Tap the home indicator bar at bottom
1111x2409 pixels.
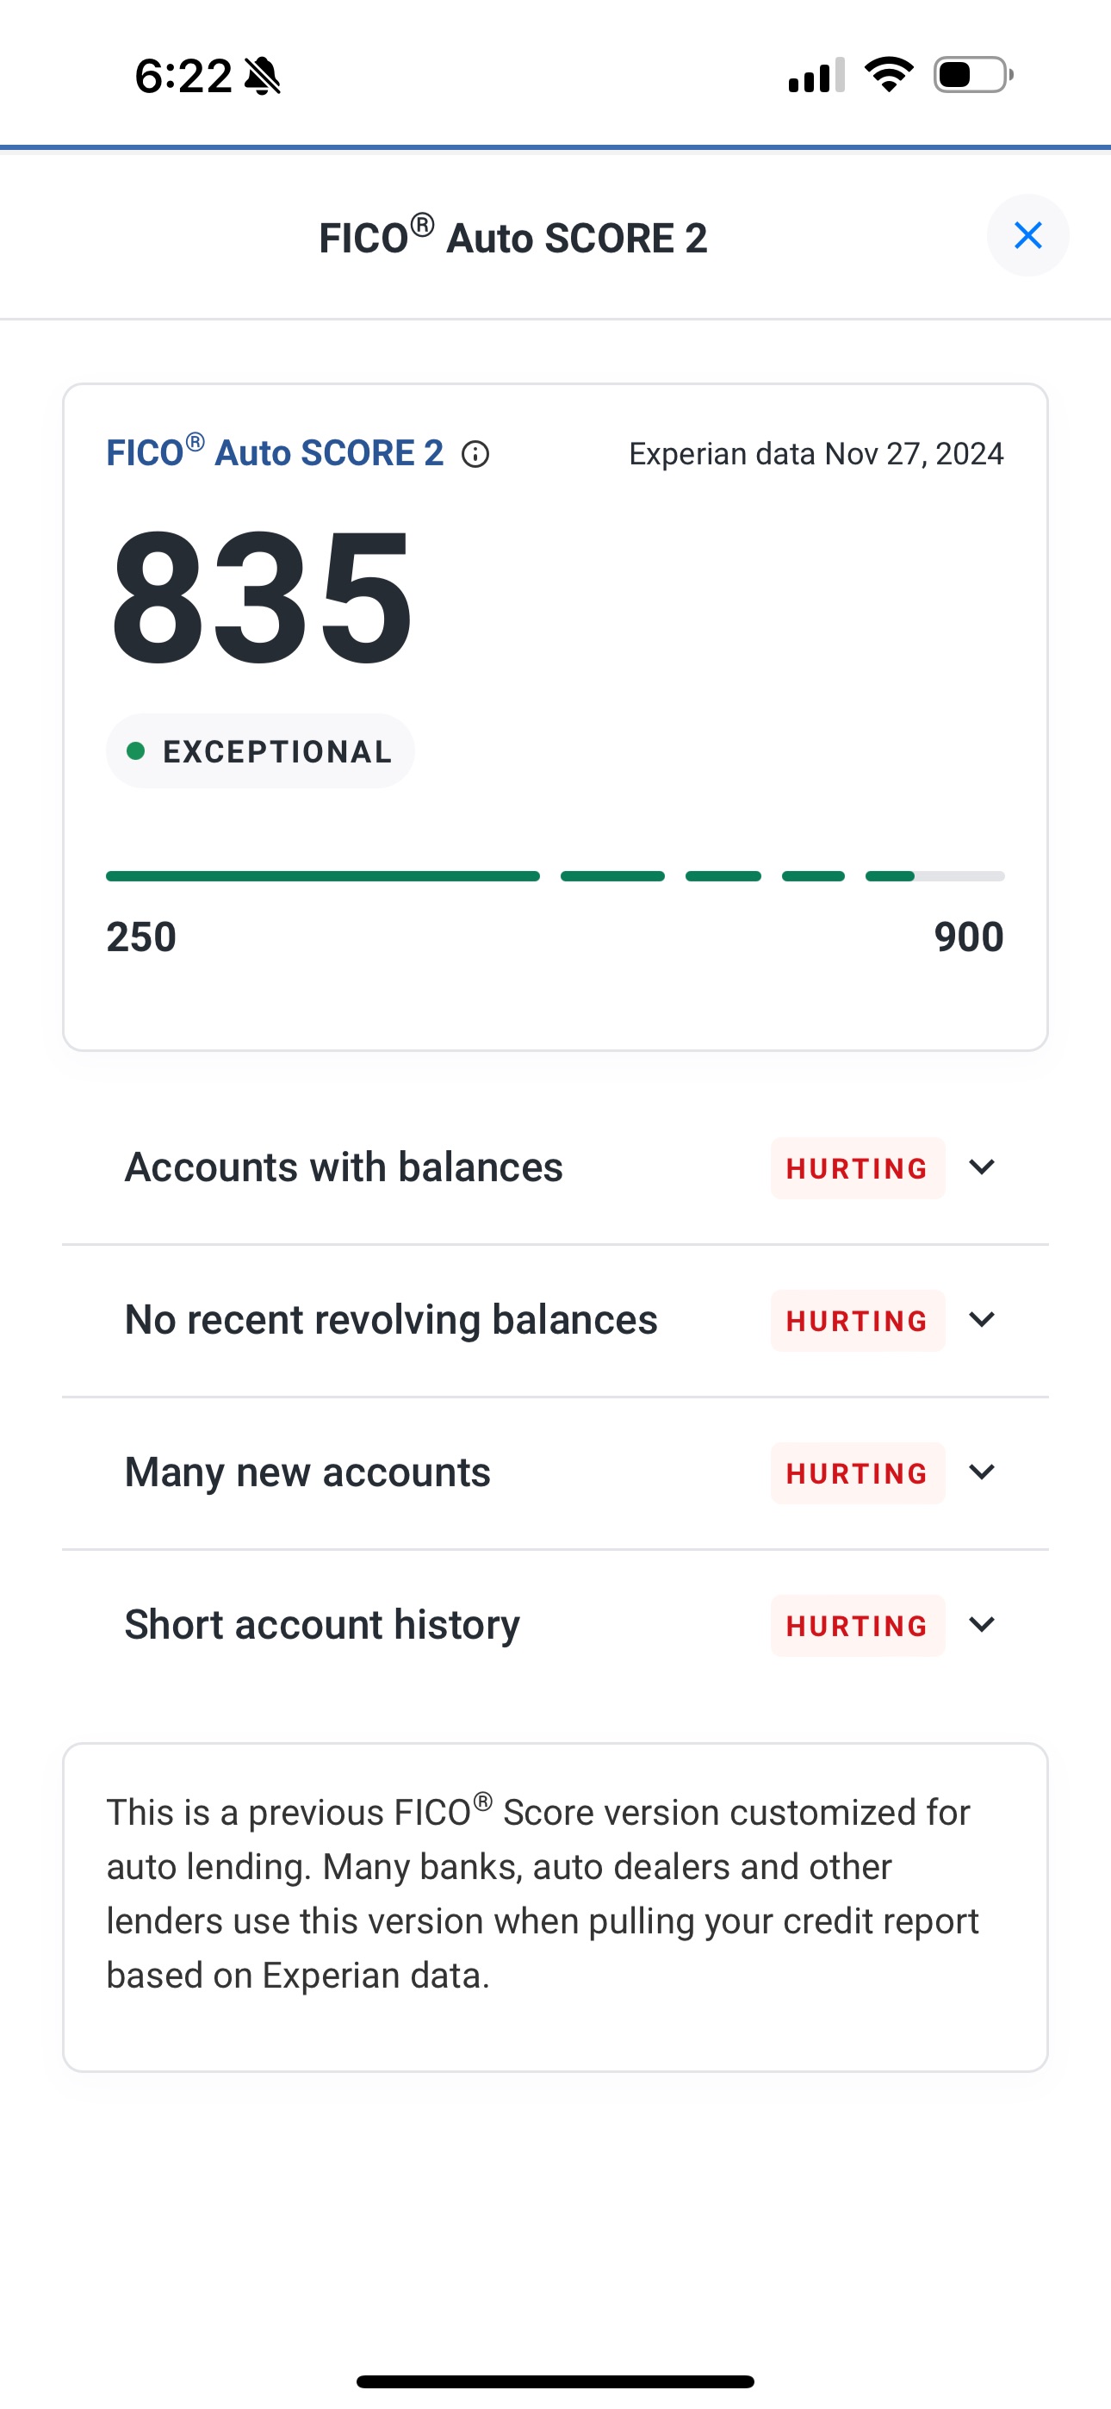pos(555,2381)
